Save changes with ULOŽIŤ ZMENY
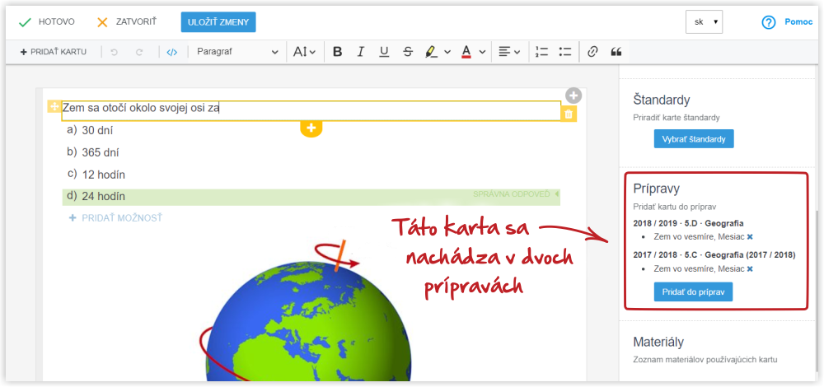Viewport: 824px width, 387px height. click(218, 22)
